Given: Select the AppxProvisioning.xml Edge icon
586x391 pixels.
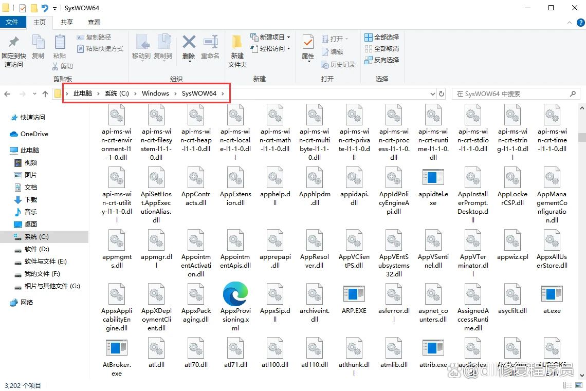Looking at the screenshot, I should pos(235,293).
